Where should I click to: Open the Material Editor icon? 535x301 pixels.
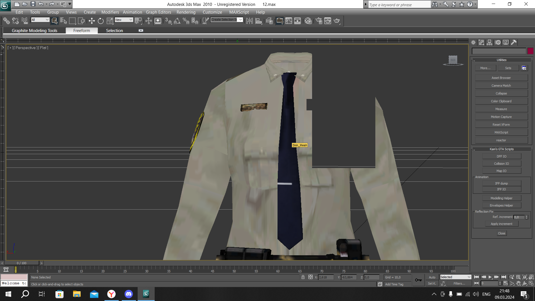[308, 21]
